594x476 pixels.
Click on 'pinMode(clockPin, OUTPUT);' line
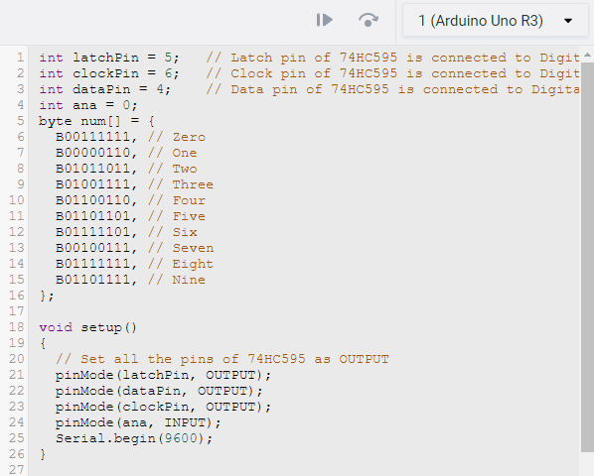tap(163, 407)
